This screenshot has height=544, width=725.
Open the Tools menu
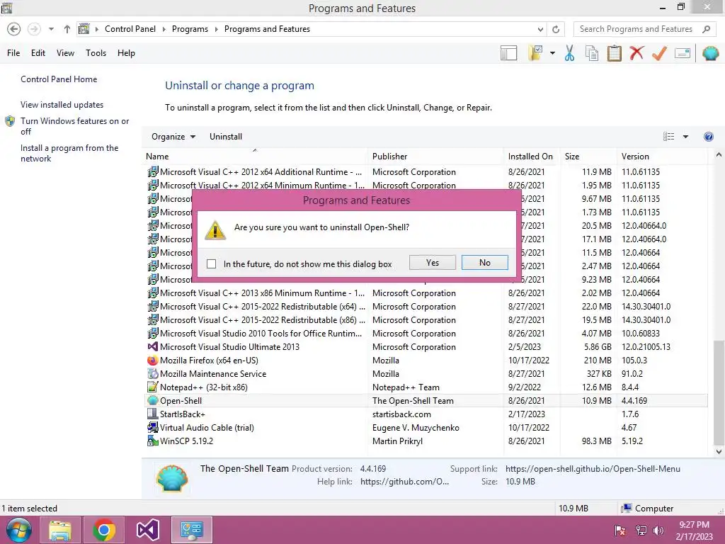[96, 52]
